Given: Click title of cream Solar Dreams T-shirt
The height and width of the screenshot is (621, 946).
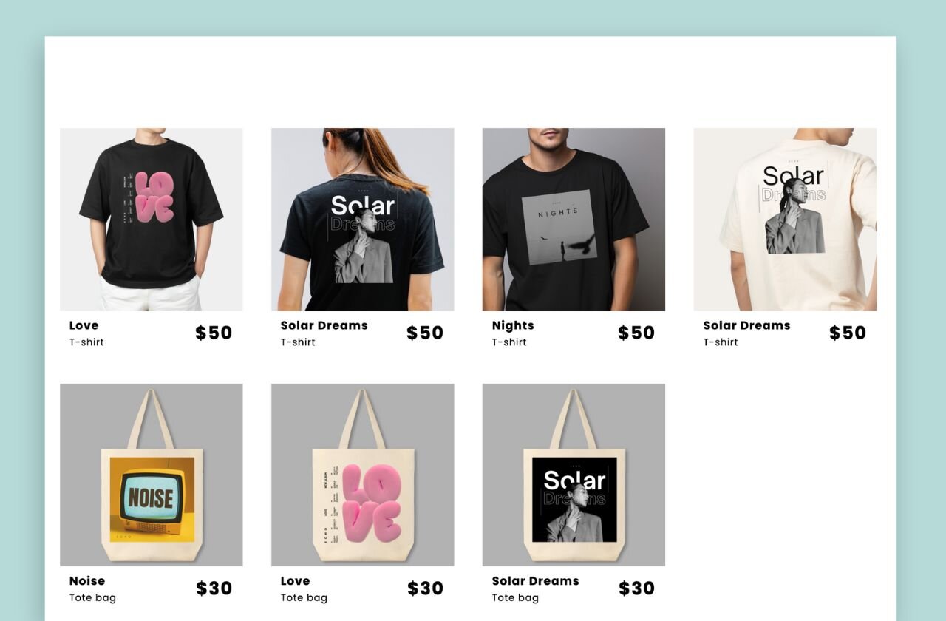Looking at the screenshot, I should [x=747, y=325].
